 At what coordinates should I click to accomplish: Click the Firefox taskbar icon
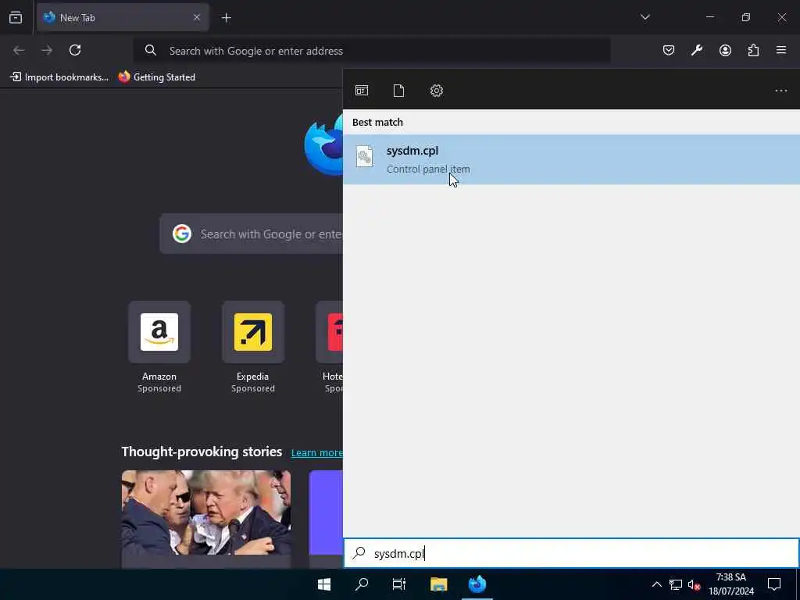477,584
